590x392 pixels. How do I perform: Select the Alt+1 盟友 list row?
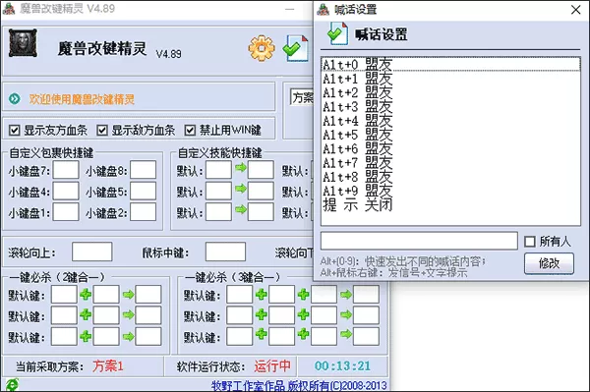(450, 79)
